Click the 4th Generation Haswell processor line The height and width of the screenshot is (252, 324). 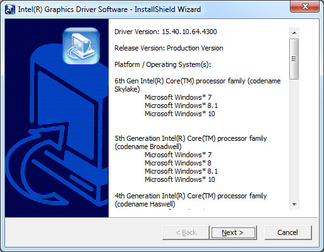[x=191, y=200]
